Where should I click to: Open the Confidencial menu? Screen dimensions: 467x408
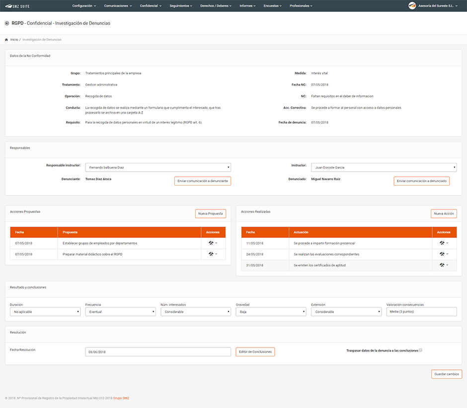(x=151, y=5)
